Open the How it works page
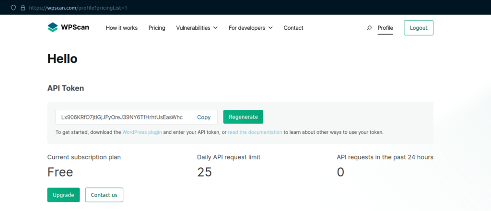The height and width of the screenshot is (211, 491). (x=121, y=28)
